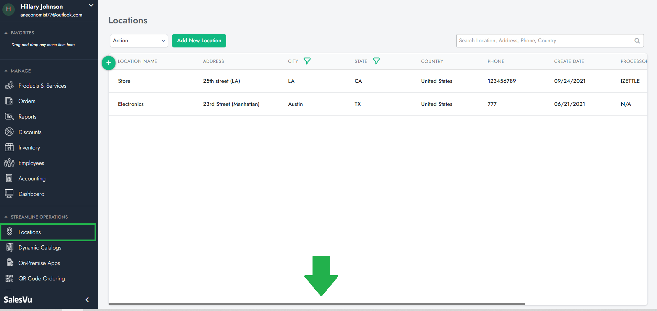The width and height of the screenshot is (657, 311).
Task: Open Dynamic Catalogs menu item
Action: [40, 247]
